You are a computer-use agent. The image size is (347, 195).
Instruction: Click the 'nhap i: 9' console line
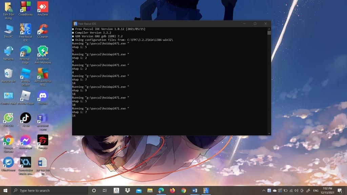pos(79,90)
